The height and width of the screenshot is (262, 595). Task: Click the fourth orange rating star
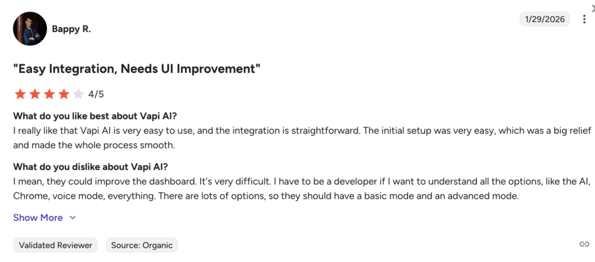[x=63, y=94]
